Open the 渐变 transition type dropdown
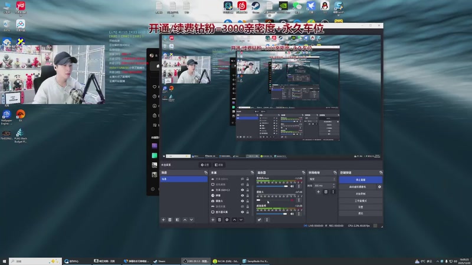The height and width of the screenshot is (265, 472). 322,179
